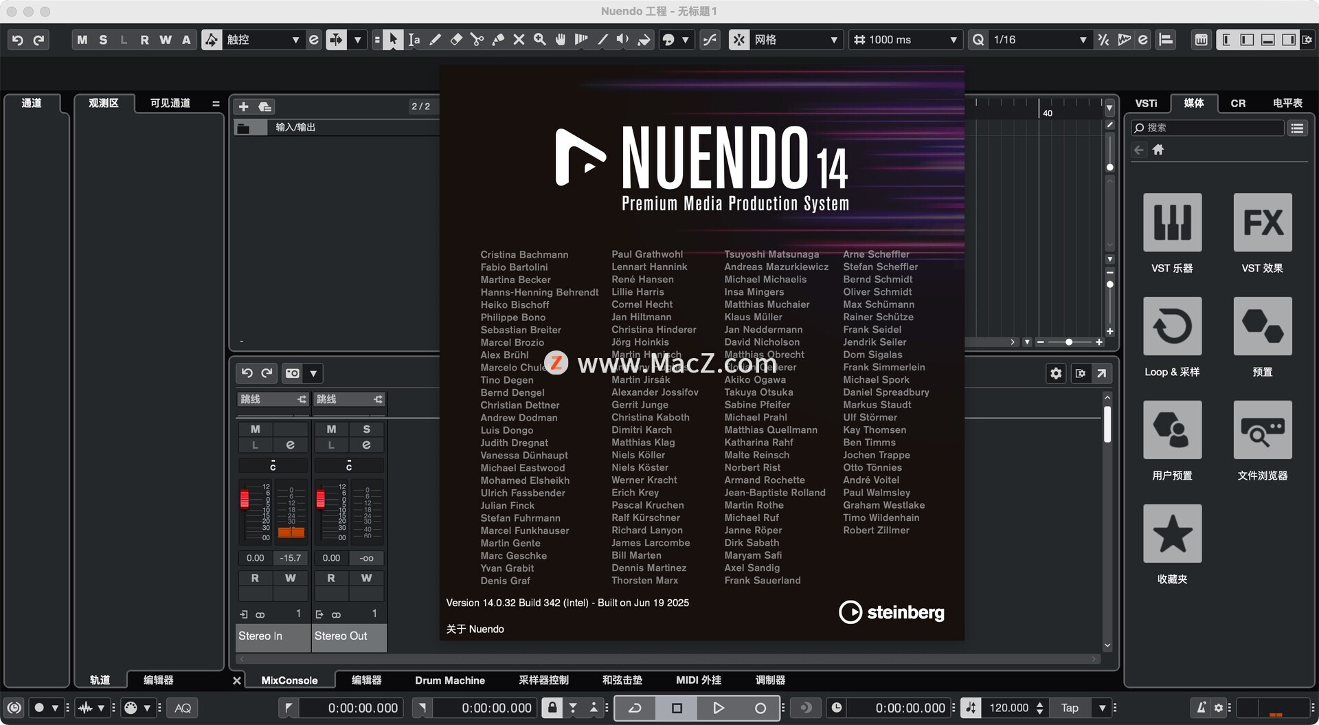Viewport: 1319px width, 725px height.
Task: Enable Write automation on Stereo In
Action: point(290,578)
